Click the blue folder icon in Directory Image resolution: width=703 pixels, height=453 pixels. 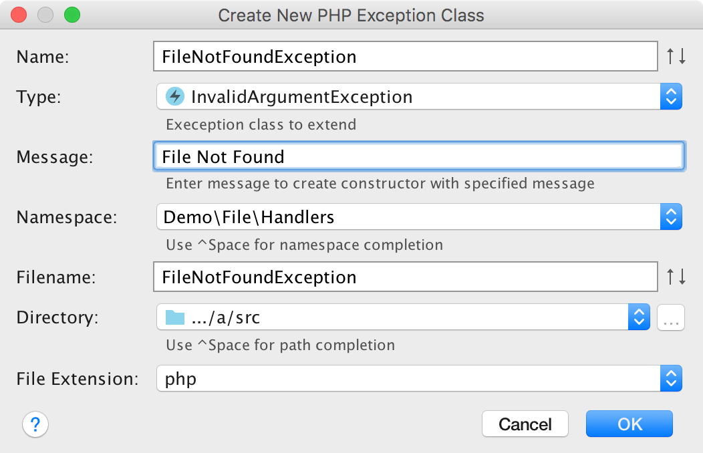[175, 317]
